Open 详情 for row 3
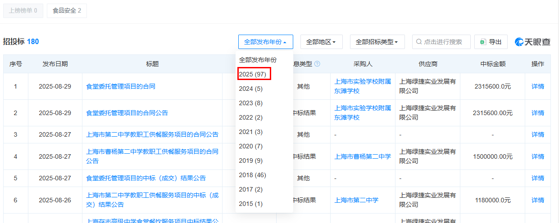The height and width of the screenshot is (223, 559). (x=538, y=134)
